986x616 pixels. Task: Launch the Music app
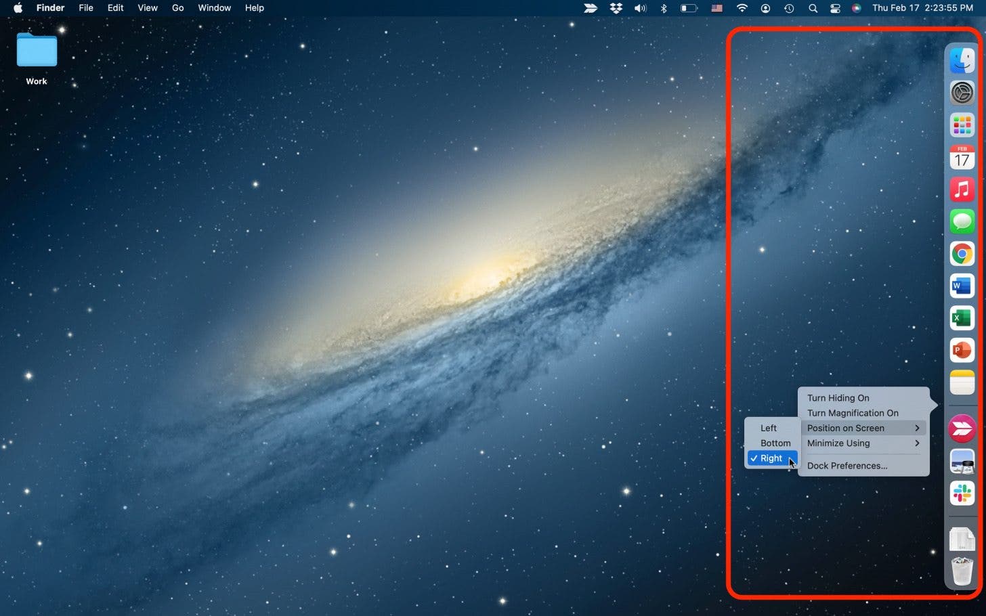(x=962, y=190)
